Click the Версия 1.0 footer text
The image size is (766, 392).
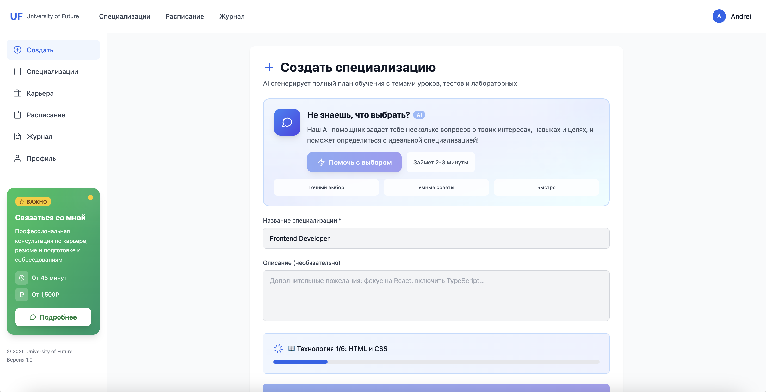pyautogui.click(x=20, y=360)
